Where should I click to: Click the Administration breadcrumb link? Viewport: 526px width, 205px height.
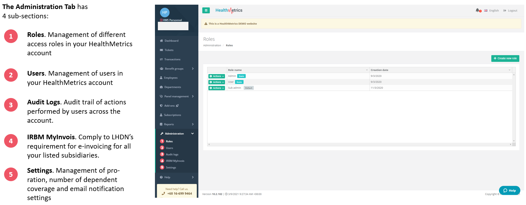[x=212, y=45]
